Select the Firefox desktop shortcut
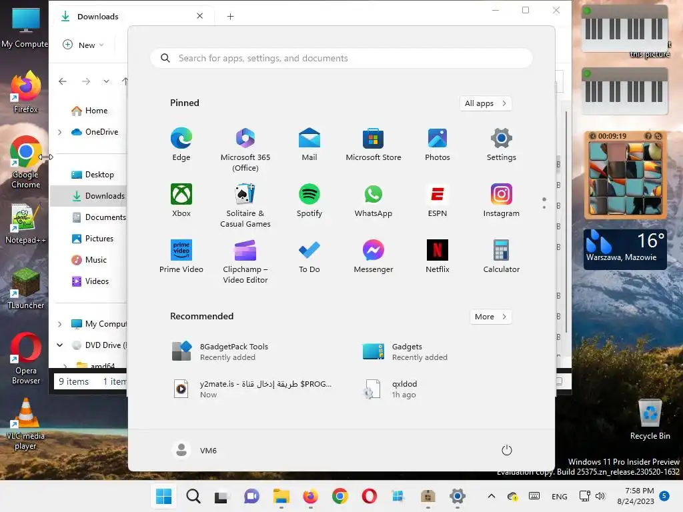 [x=26, y=91]
